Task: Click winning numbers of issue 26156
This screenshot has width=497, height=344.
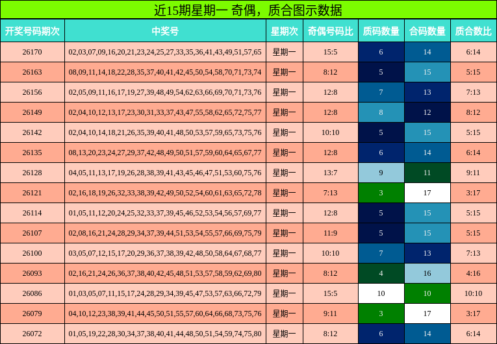Action: tap(165, 92)
